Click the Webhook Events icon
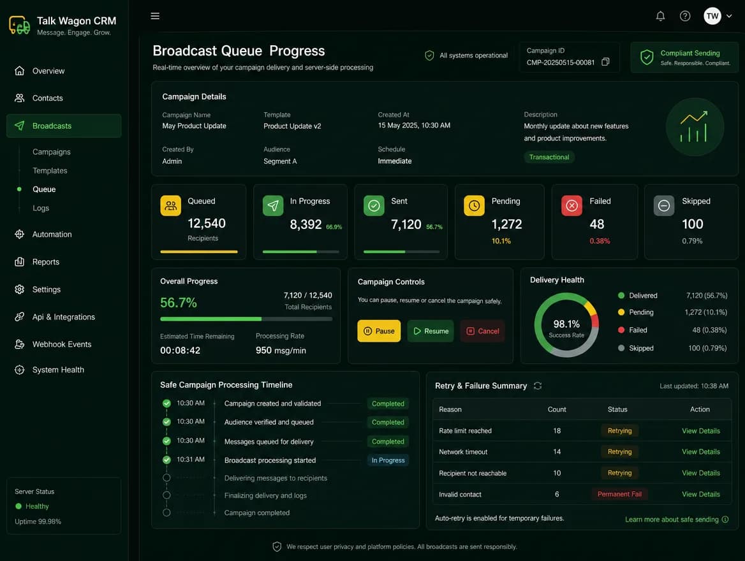This screenshot has height=561, width=745. pyautogui.click(x=20, y=344)
